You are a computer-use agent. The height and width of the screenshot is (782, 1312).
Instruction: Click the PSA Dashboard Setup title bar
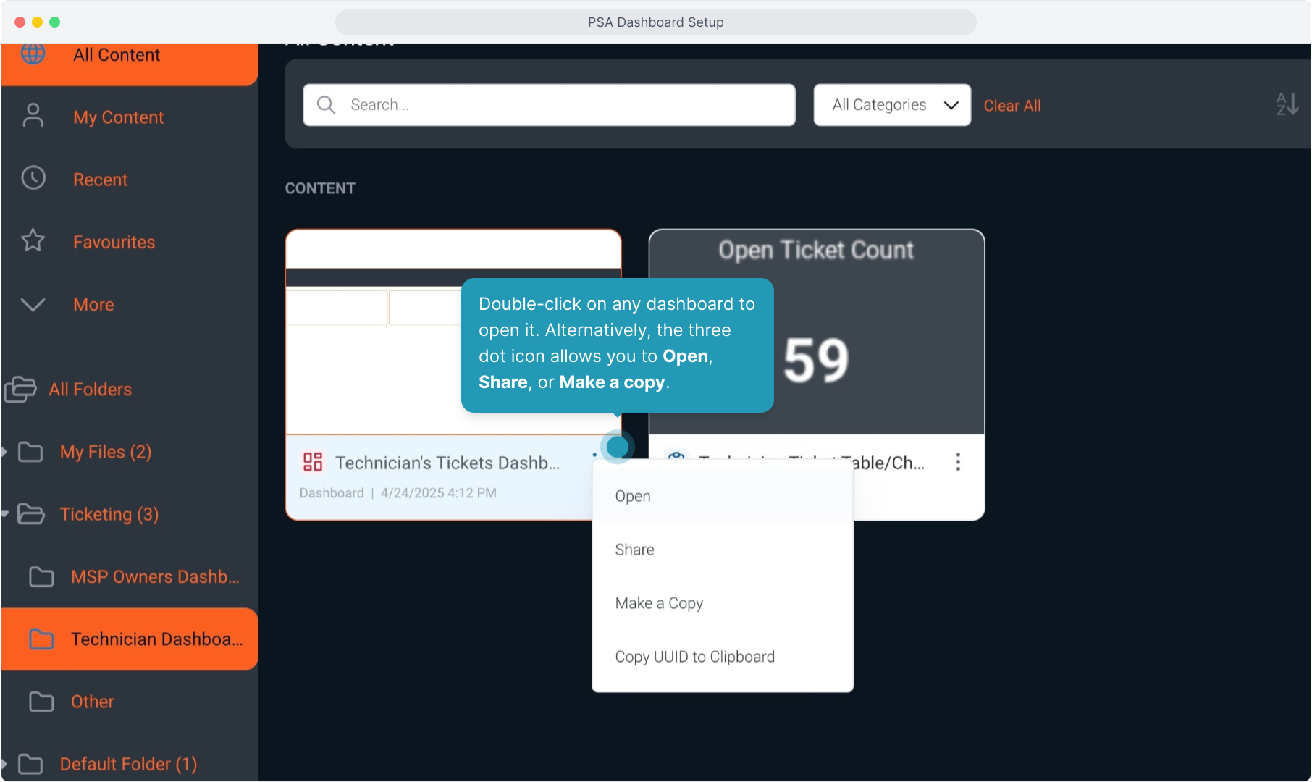[656, 22]
